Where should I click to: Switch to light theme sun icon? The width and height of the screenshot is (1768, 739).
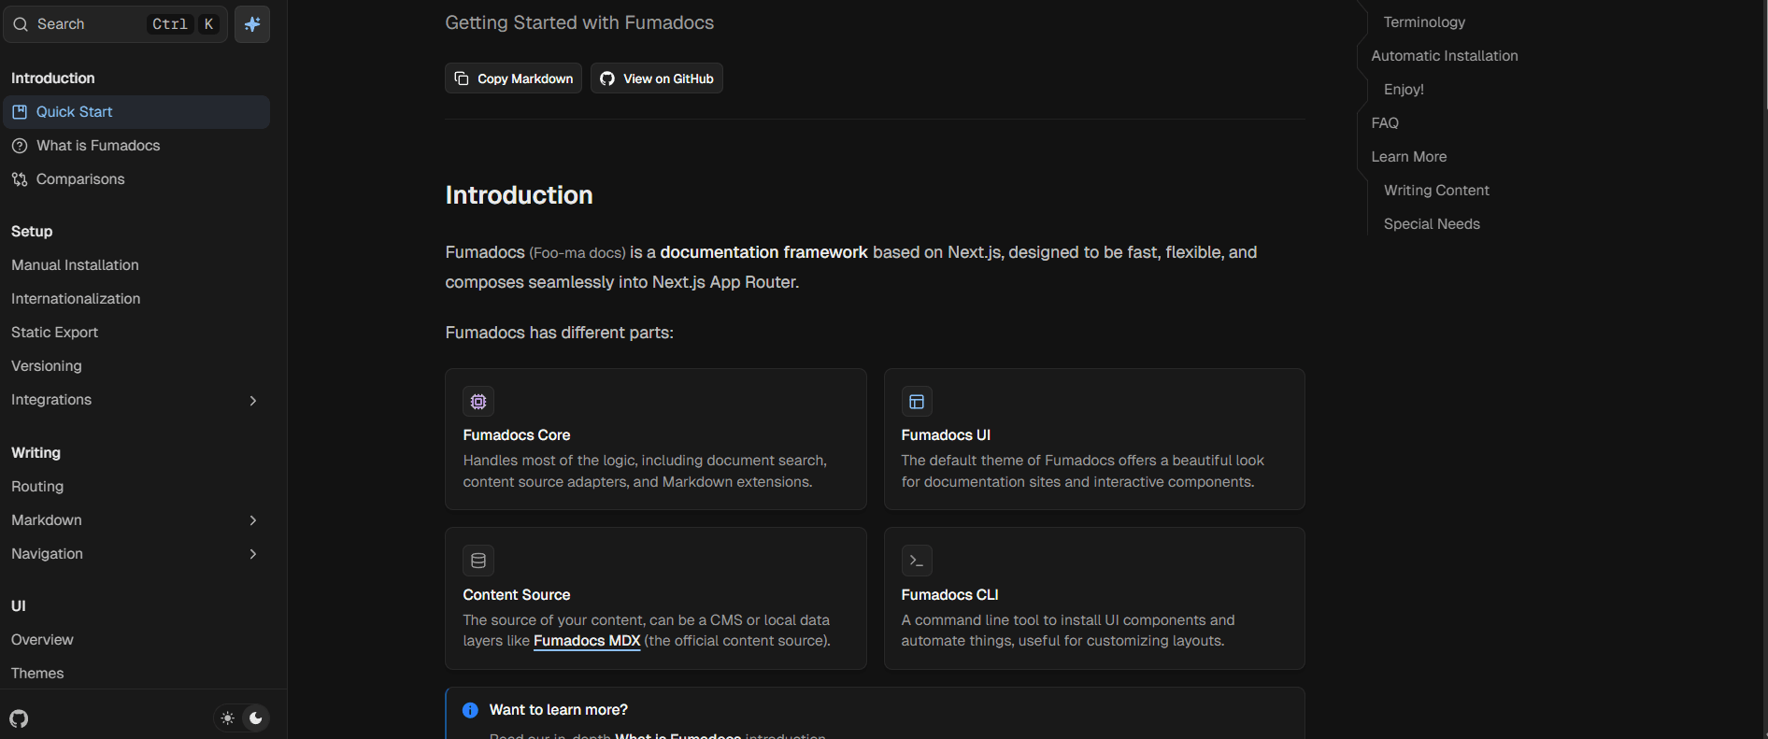click(x=228, y=718)
